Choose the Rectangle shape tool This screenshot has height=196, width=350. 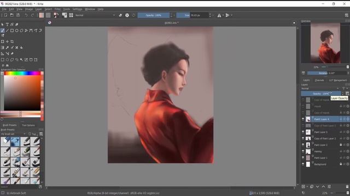coord(12,30)
